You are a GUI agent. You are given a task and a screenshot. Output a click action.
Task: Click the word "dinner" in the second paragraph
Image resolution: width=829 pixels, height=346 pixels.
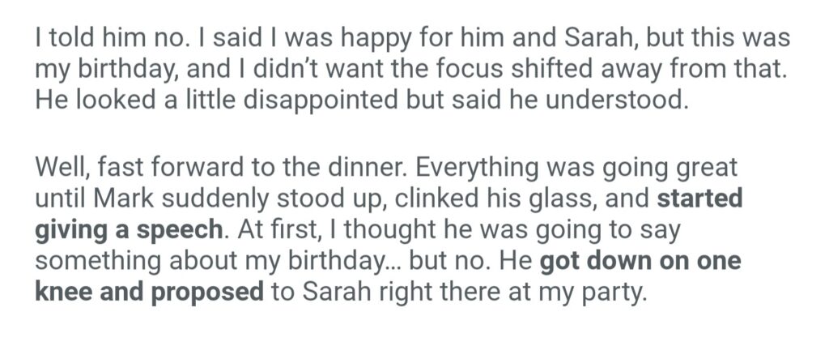pyautogui.click(x=377, y=169)
